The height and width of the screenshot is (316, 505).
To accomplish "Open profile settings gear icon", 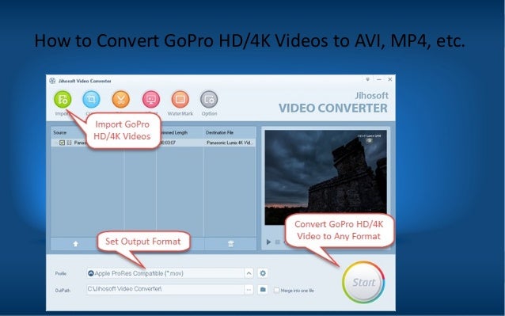I will click(263, 273).
